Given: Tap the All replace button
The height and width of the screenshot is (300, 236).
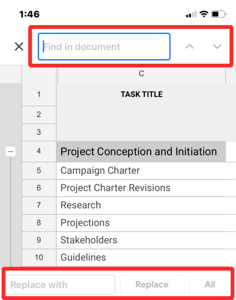Looking at the screenshot, I should tap(210, 284).
